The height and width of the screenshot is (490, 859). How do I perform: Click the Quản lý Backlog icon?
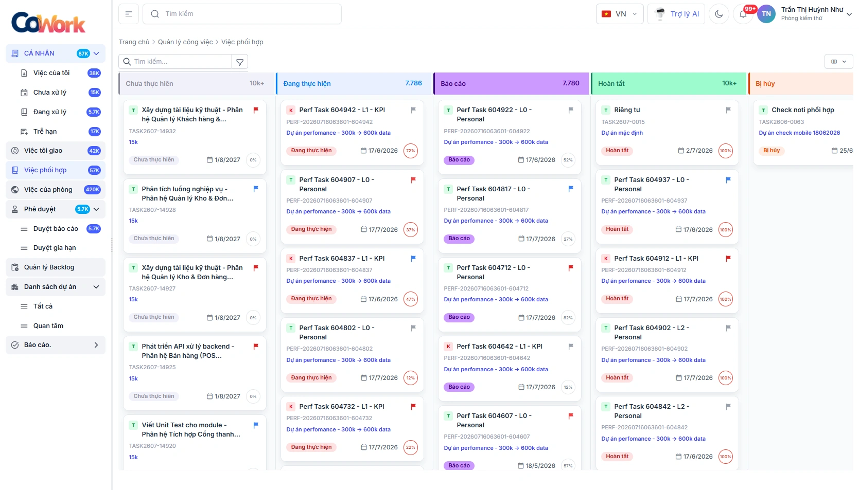[15, 267]
